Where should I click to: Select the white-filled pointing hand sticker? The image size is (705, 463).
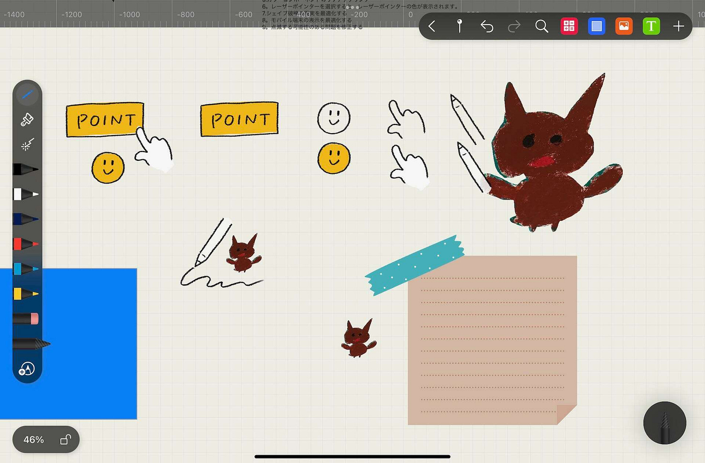410,167
